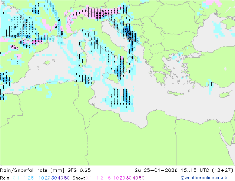Image resolution: width=235 pixels, height=181 pixels.
Task: Click the island of Sardinia on map
Action: point(83,60)
